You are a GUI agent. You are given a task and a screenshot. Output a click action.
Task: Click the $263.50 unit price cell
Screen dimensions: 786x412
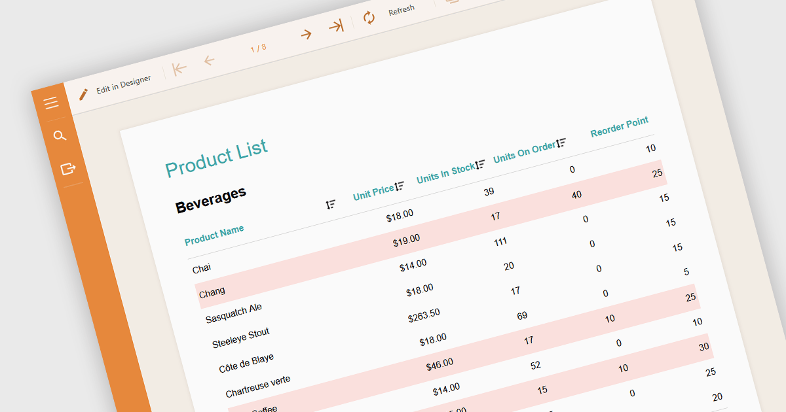point(424,316)
